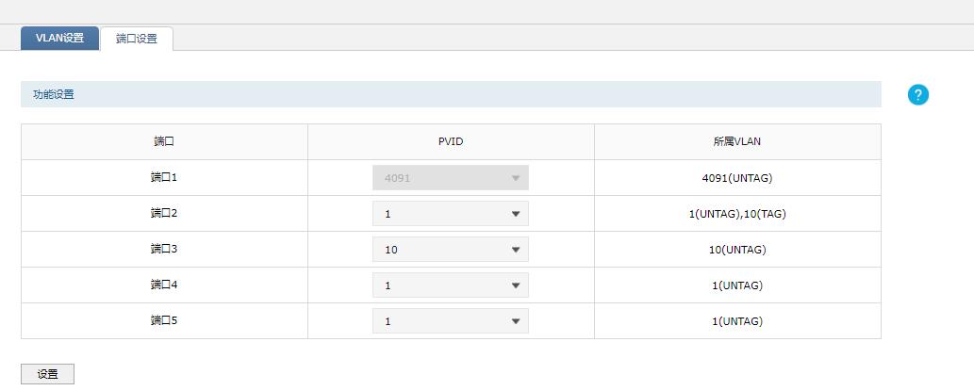Click the 4091(UNTAG) VLAN cell
Viewport: 974px width, 391px height.
point(737,178)
